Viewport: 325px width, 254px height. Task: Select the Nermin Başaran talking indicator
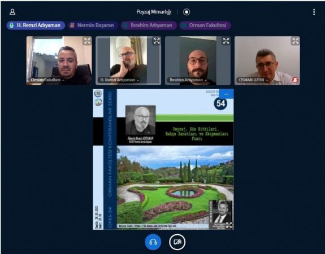(x=93, y=25)
